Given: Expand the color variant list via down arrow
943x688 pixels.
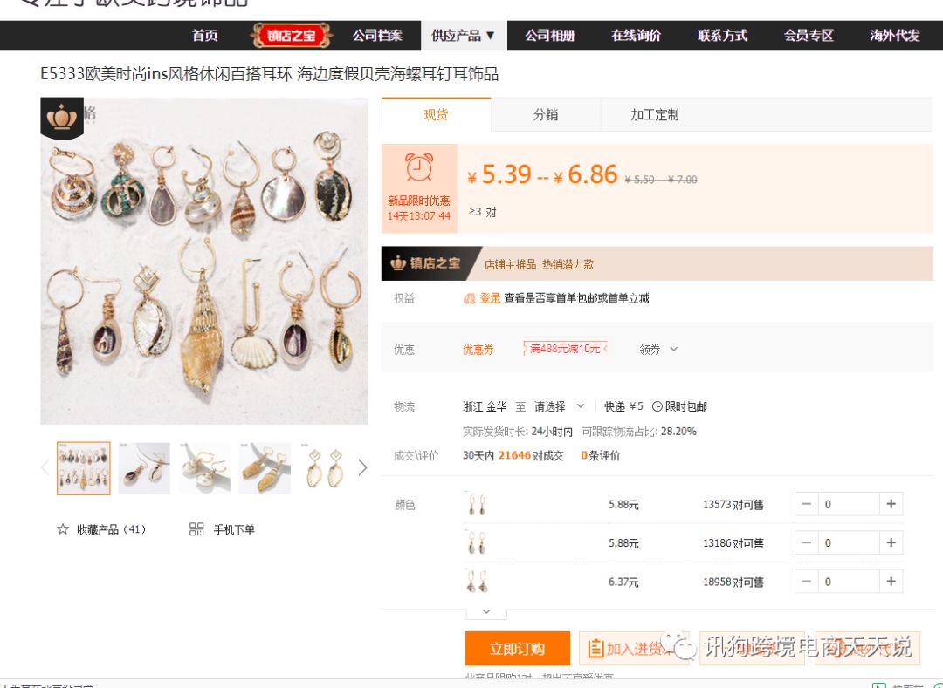Looking at the screenshot, I should click(486, 611).
